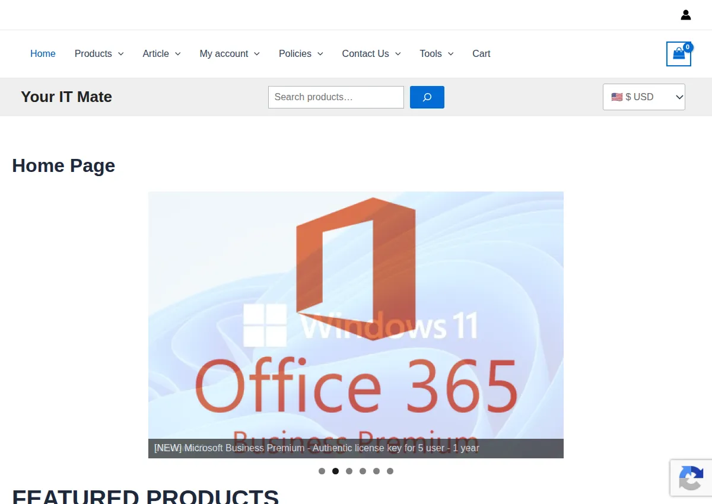This screenshot has height=504, width=712.
Task: Open the shopping bag cart icon
Action: (679, 54)
